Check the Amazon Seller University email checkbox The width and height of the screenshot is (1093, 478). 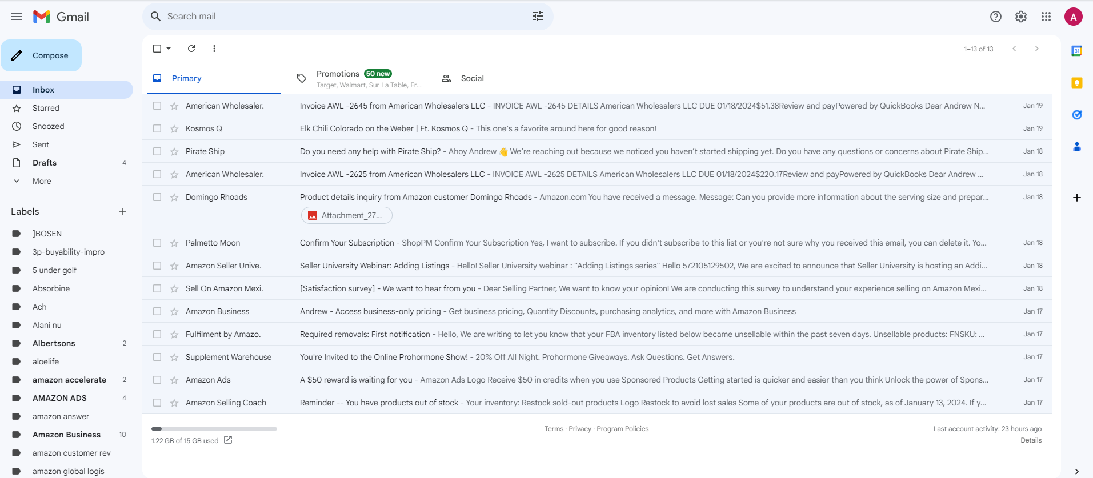tap(157, 266)
